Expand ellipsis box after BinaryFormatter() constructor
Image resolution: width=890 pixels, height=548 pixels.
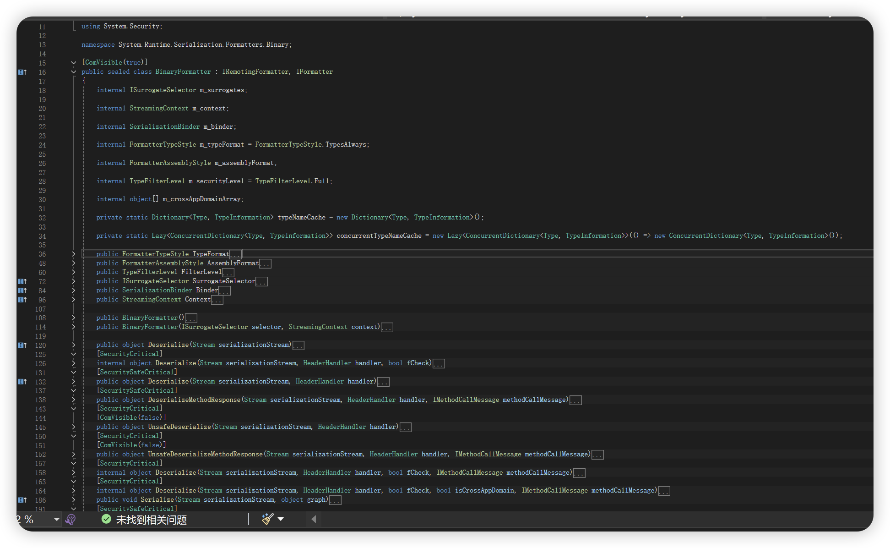(x=191, y=318)
